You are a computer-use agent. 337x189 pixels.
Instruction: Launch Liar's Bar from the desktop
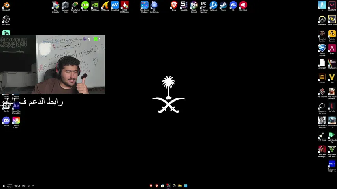332,107
